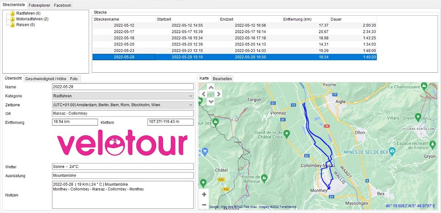Image resolution: width=441 pixels, height=213 pixels.
Task: Click the Villars - Gryon map pin
Action: click(418, 117)
